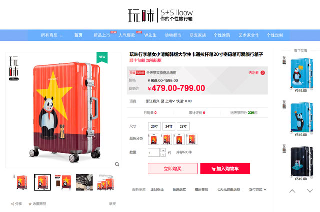The image size is (320, 212).
Task: Open the 新品上市 navigation tab
Action: coord(102,35)
